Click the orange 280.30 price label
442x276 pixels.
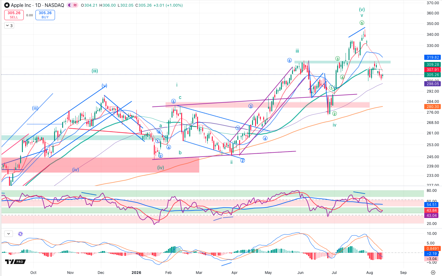click(x=433, y=106)
